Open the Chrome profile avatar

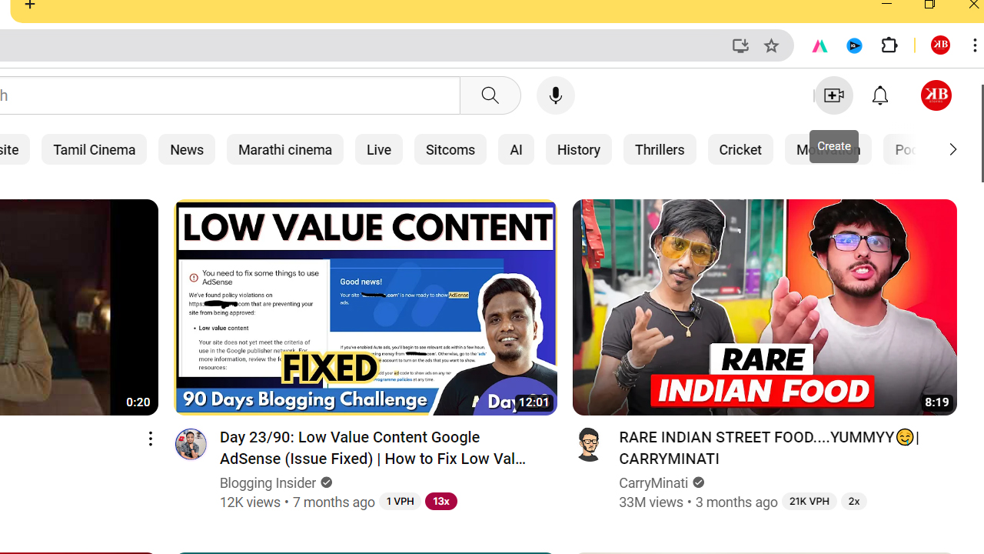point(940,45)
